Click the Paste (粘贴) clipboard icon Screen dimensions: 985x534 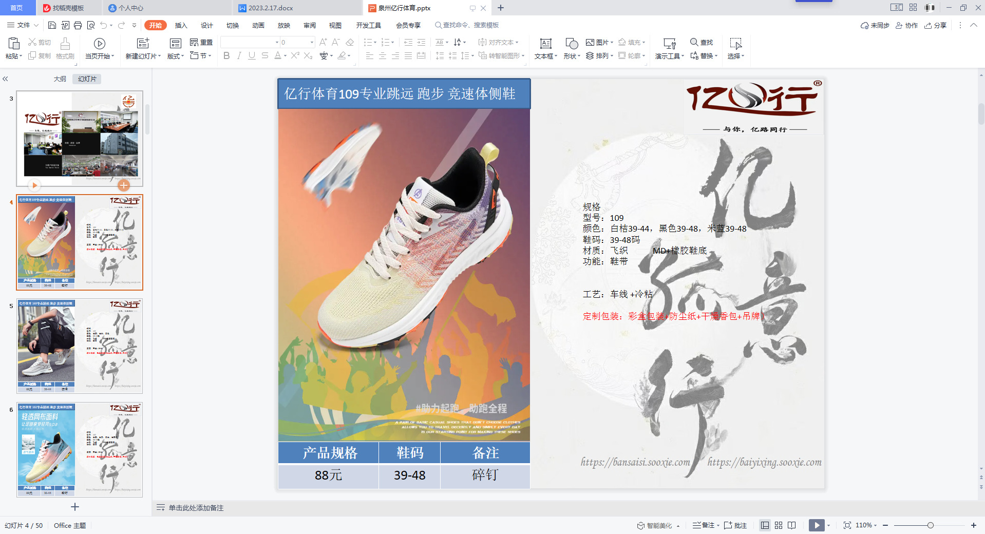14,43
